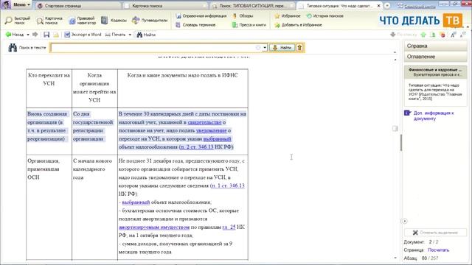472x265 pixels.
Task: Click Отменить выделение button
Action: click(x=436, y=233)
